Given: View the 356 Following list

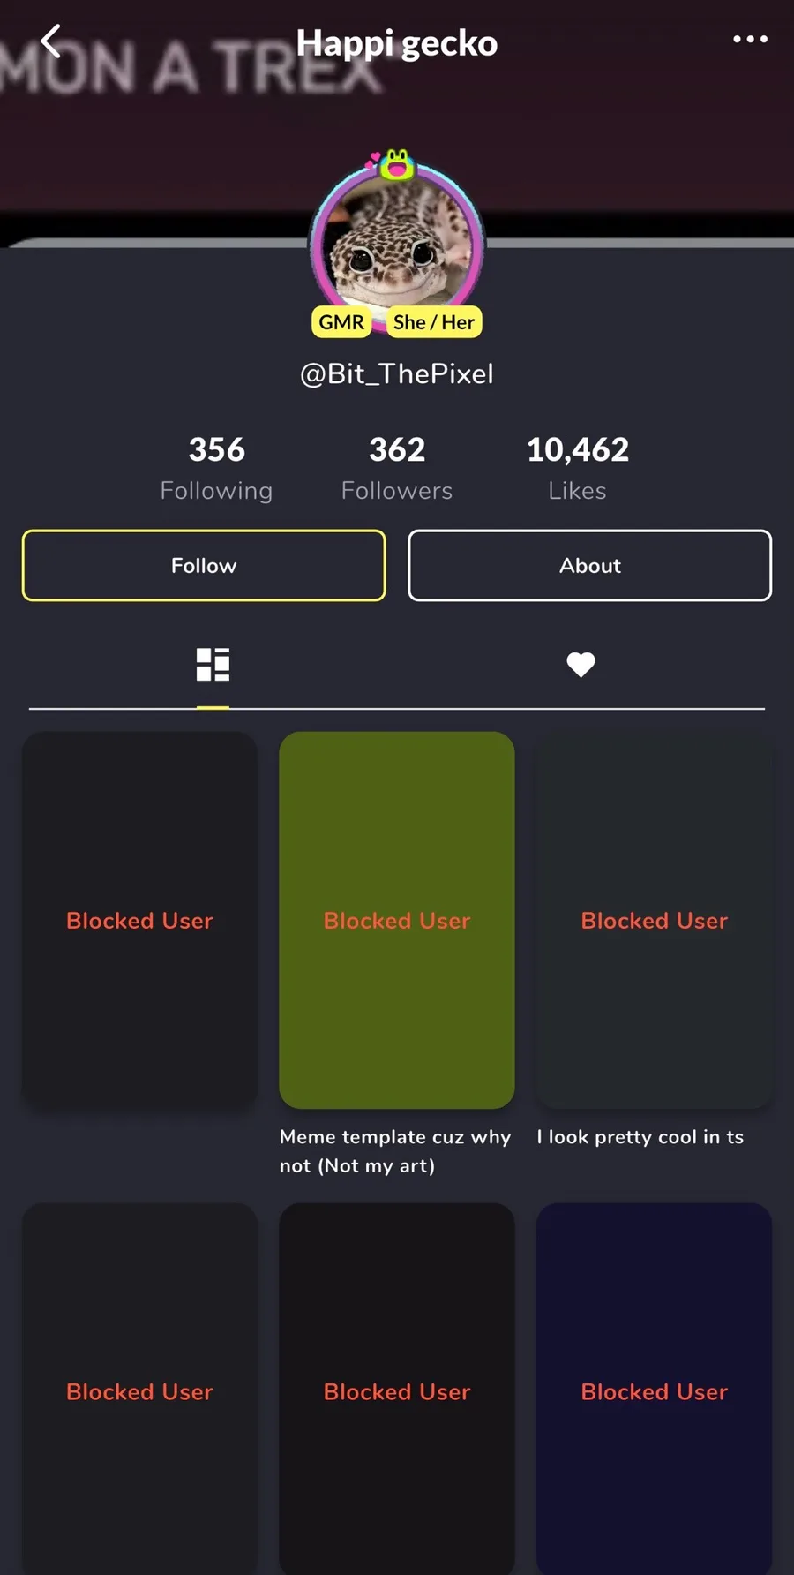Looking at the screenshot, I should [x=216, y=468].
